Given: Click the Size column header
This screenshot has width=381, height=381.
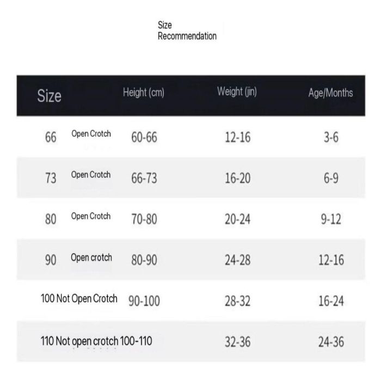Looking at the screenshot, I should pyautogui.click(x=49, y=97).
